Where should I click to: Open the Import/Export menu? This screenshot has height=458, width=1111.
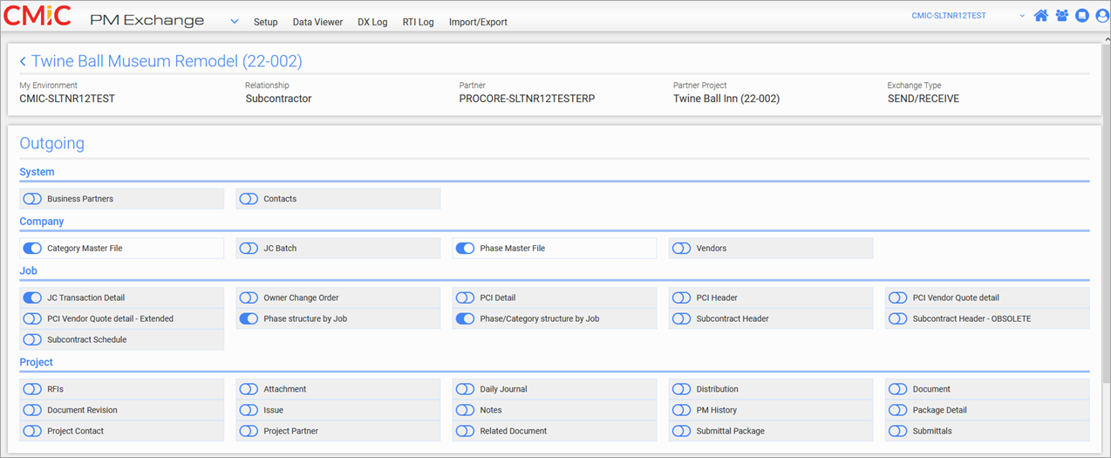(478, 22)
